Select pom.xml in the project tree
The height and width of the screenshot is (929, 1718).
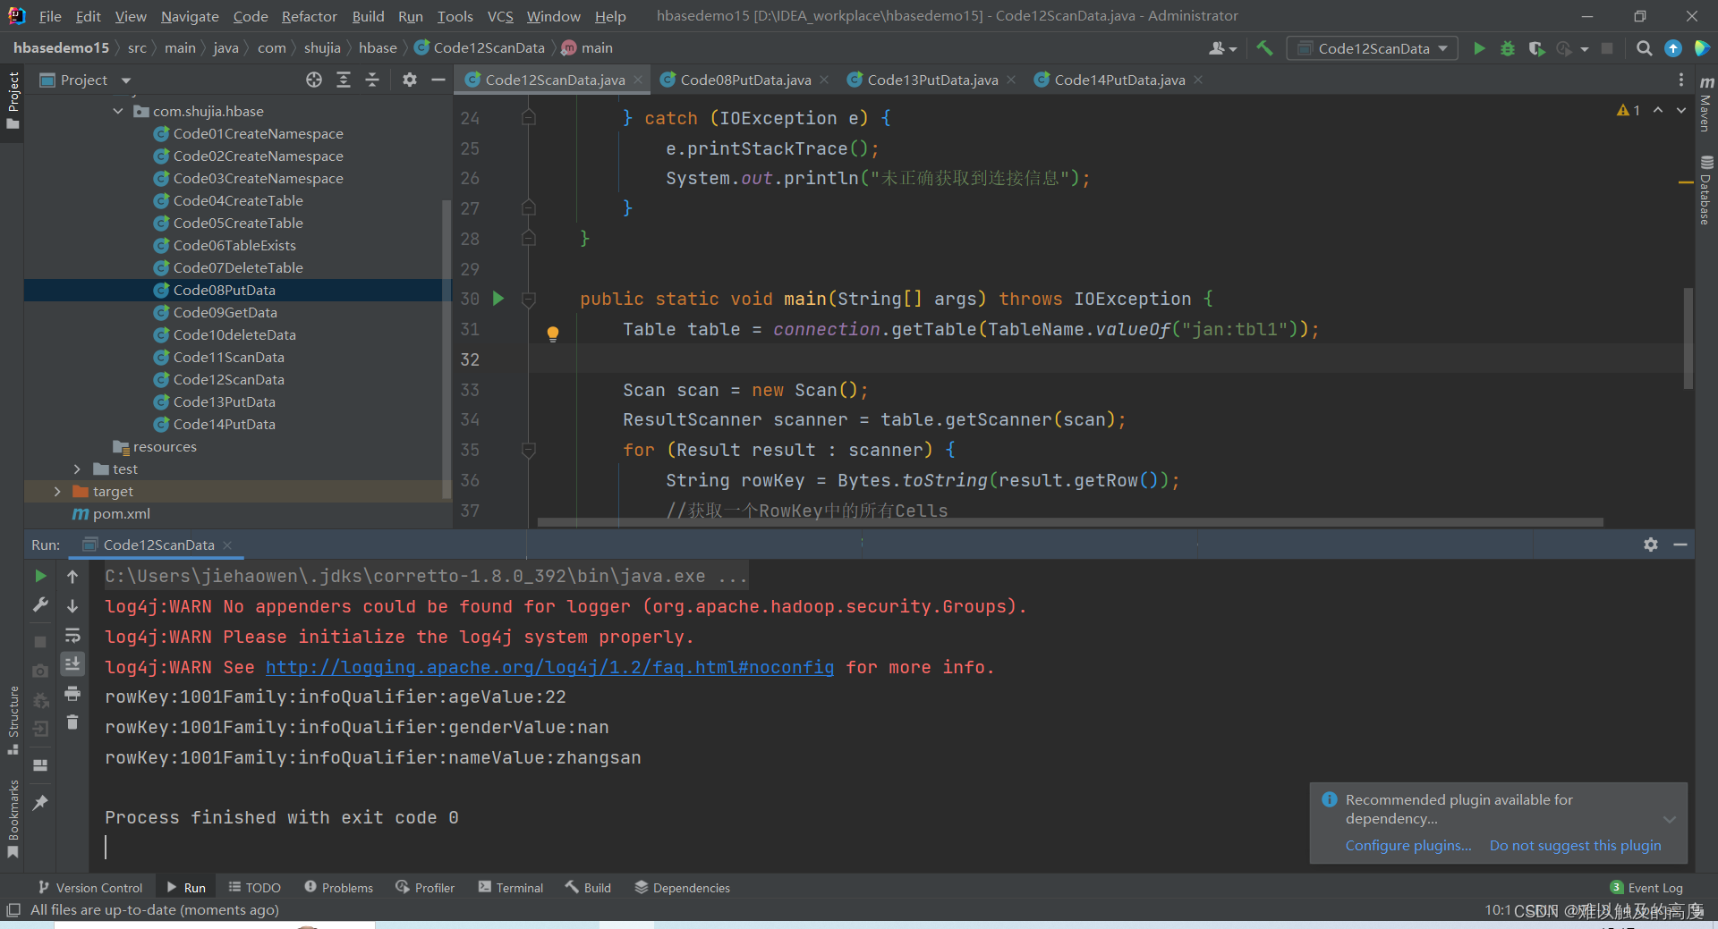coord(121,513)
